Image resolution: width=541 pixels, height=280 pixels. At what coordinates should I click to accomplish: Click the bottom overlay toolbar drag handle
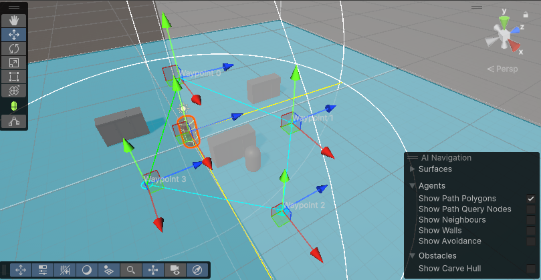click(5, 270)
